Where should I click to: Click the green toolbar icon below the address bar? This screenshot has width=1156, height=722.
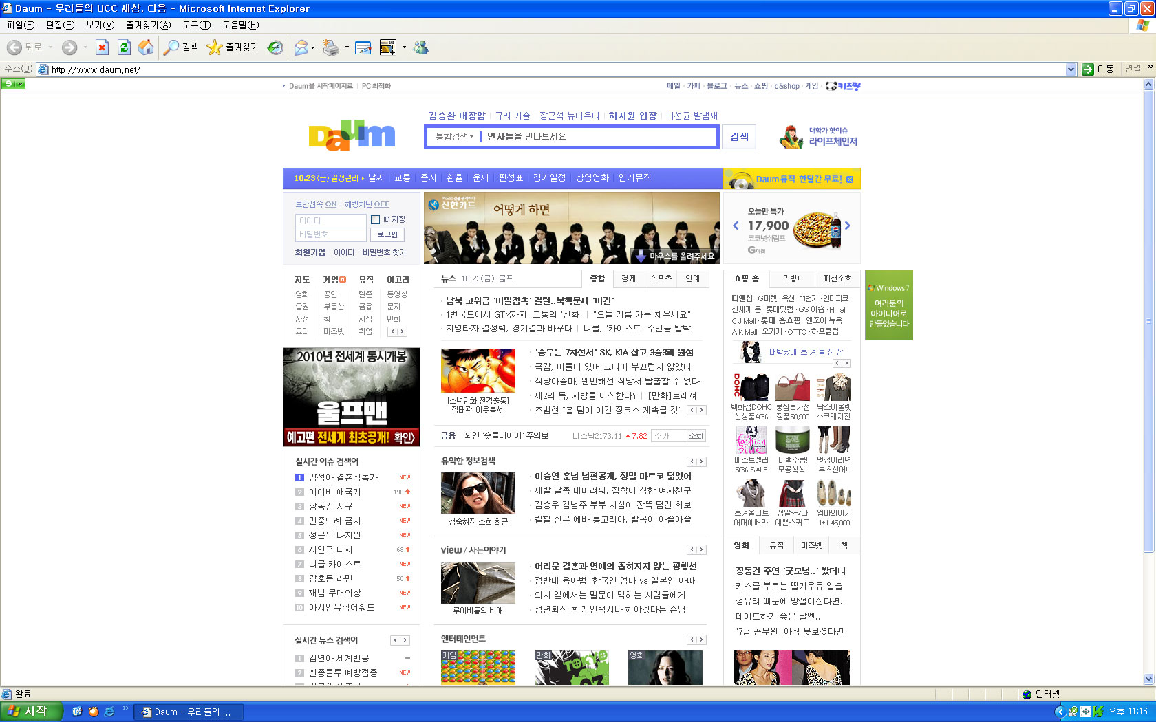pyautogui.click(x=13, y=84)
